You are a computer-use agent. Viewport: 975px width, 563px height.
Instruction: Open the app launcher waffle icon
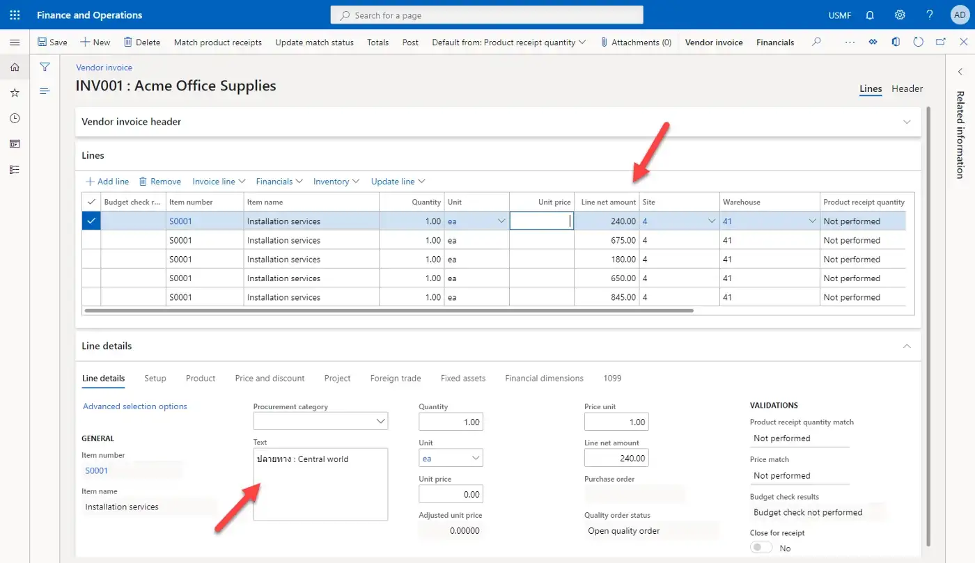coord(15,15)
